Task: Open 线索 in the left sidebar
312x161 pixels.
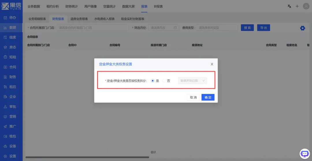Action: tap(11, 37)
